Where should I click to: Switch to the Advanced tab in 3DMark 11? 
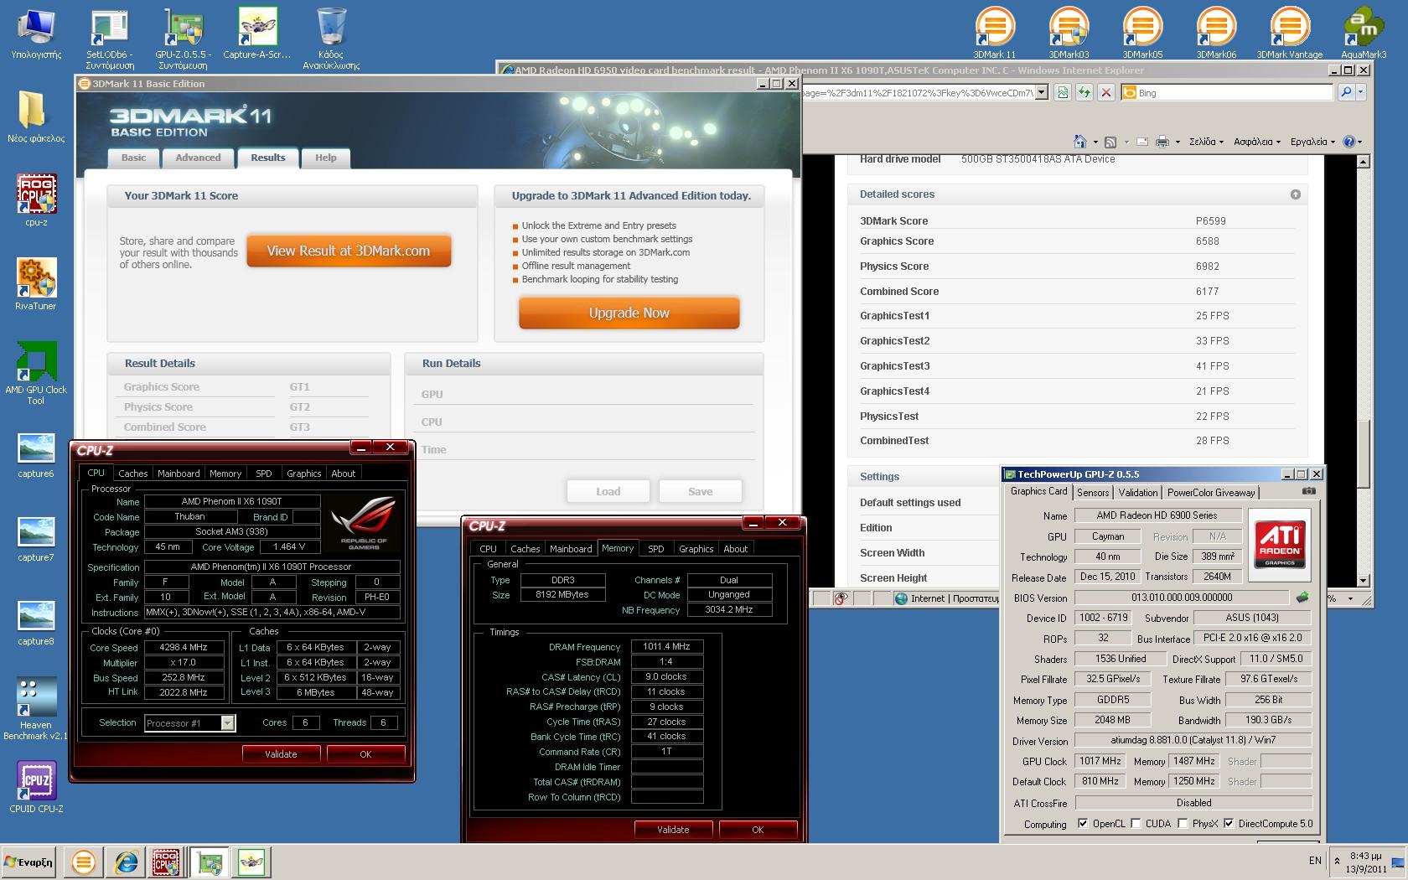[198, 158]
